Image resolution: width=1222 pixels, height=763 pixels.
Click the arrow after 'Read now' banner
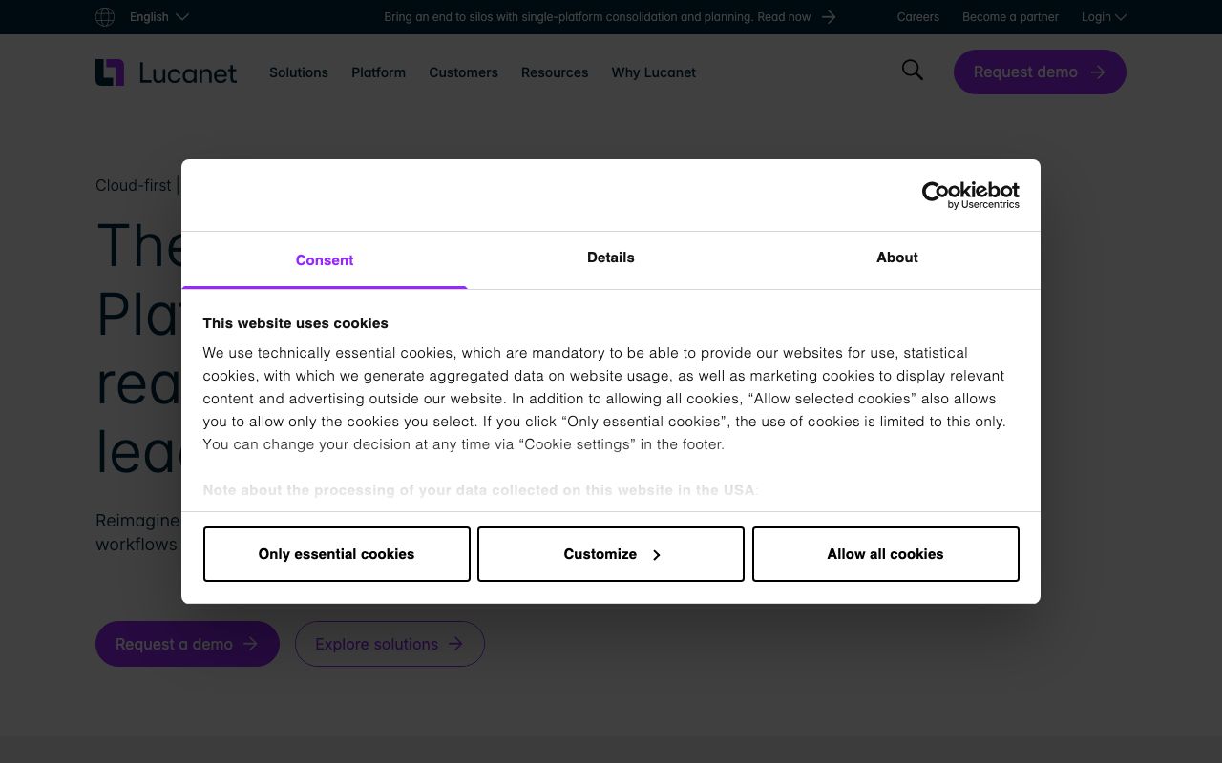829,17
